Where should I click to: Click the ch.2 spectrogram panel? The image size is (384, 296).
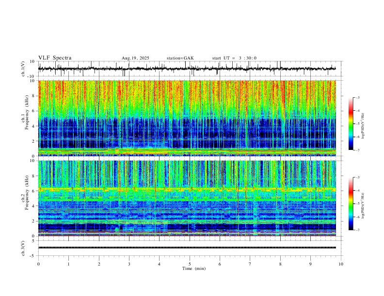coord(187,198)
